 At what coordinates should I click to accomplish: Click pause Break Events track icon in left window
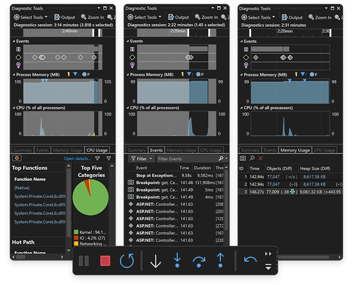(18, 49)
